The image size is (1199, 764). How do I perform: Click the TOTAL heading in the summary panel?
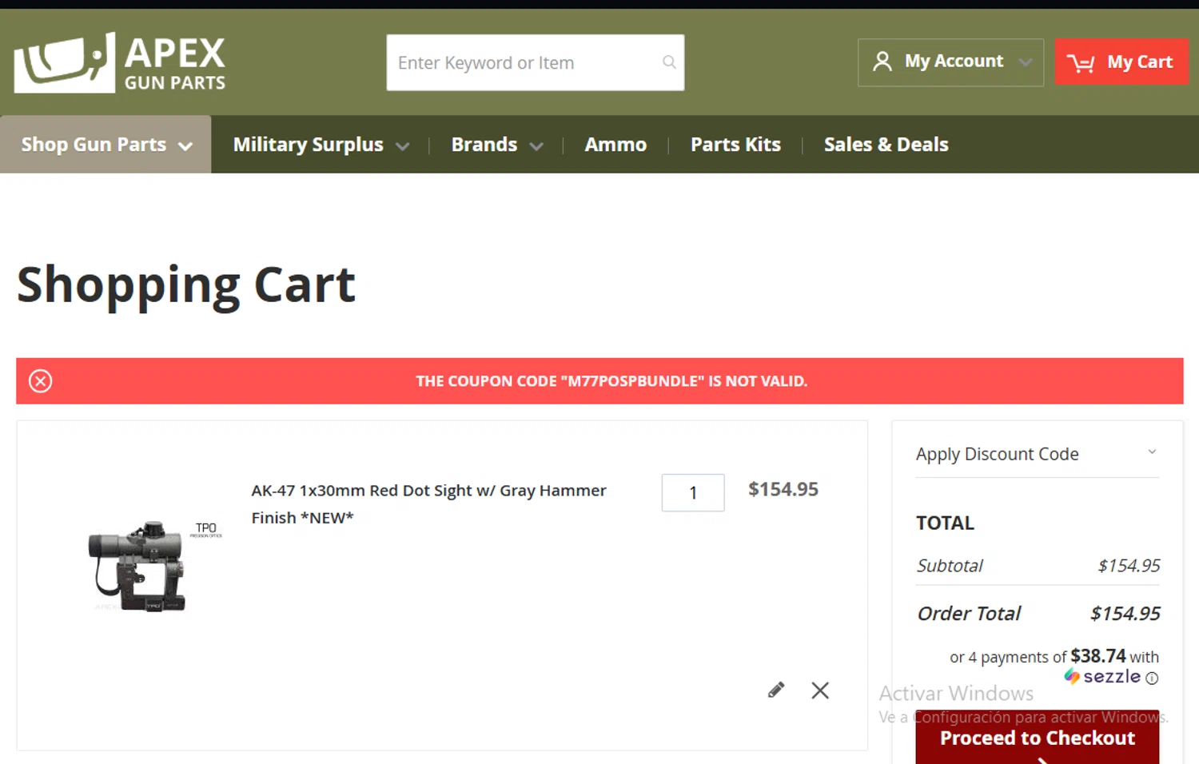[x=945, y=523]
